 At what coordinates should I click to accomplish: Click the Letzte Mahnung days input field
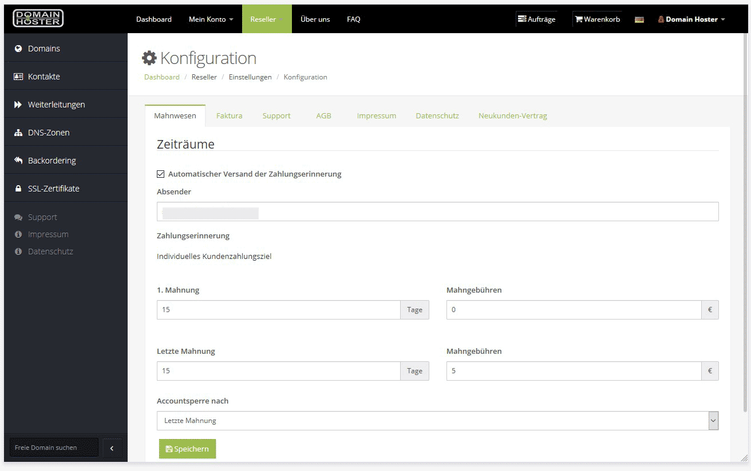click(x=279, y=371)
